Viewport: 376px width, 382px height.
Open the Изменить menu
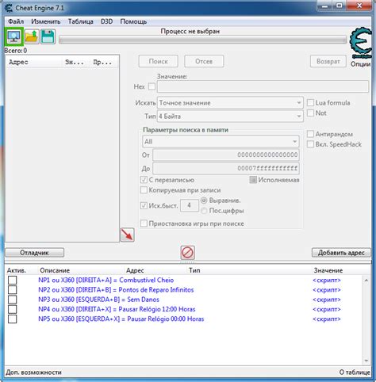coord(46,21)
